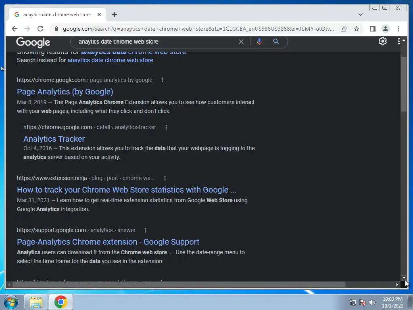Open Windows Explorer from the taskbar
Viewport: 413px width, 310px height.
pyautogui.click(x=36, y=302)
